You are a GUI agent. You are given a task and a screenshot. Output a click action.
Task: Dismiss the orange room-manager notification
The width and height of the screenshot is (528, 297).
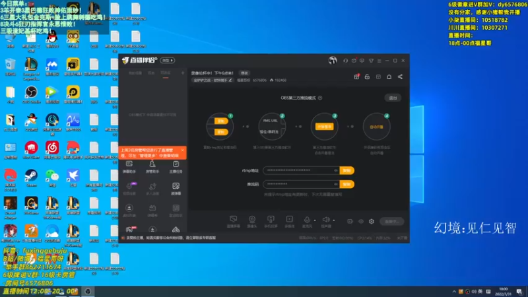point(183,150)
